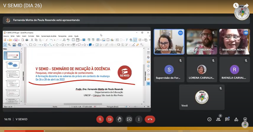The height and width of the screenshot is (132, 253).
Task: Hang up the call with red phone button
Action: click(x=150, y=119)
